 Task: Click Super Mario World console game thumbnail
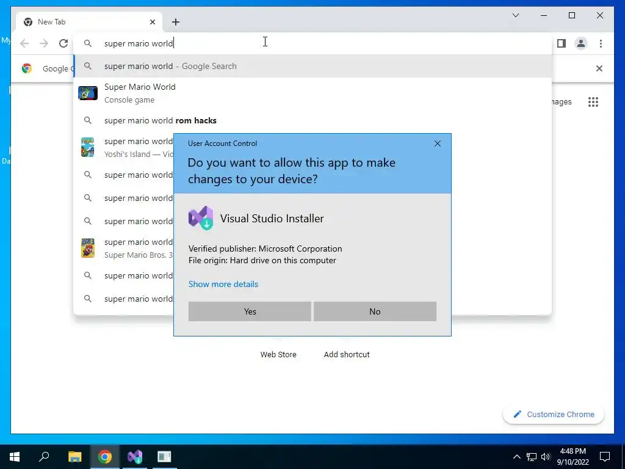click(88, 93)
